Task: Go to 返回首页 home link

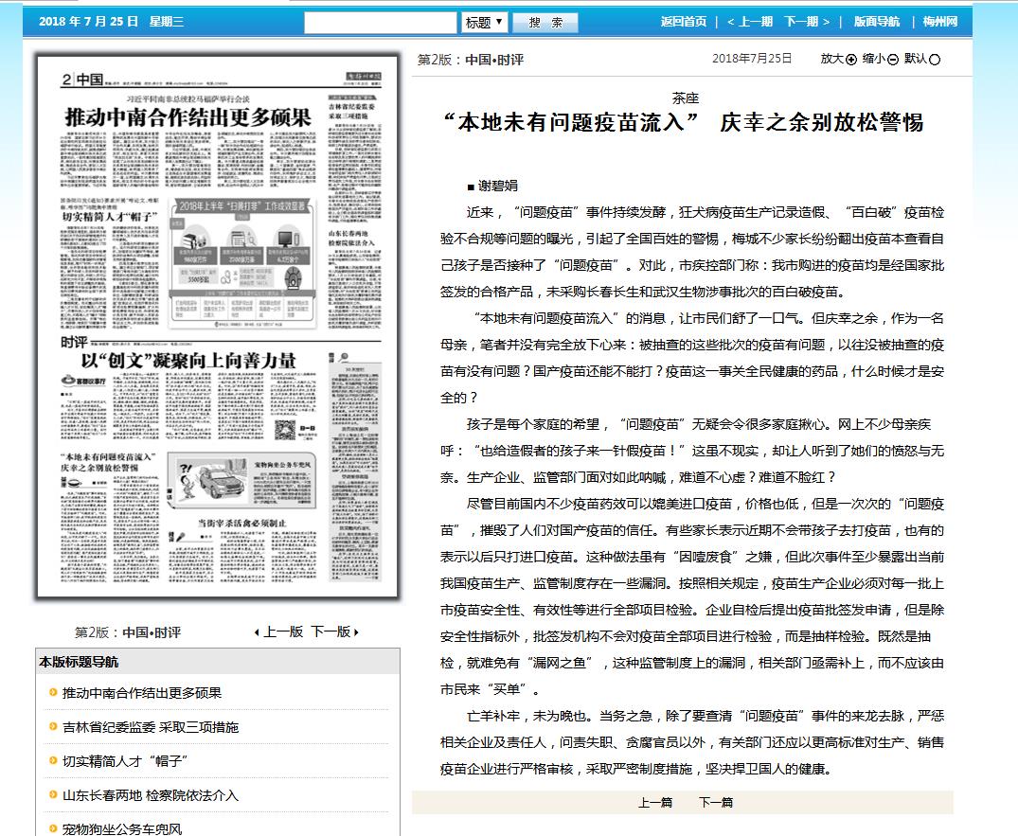Action: [684, 22]
